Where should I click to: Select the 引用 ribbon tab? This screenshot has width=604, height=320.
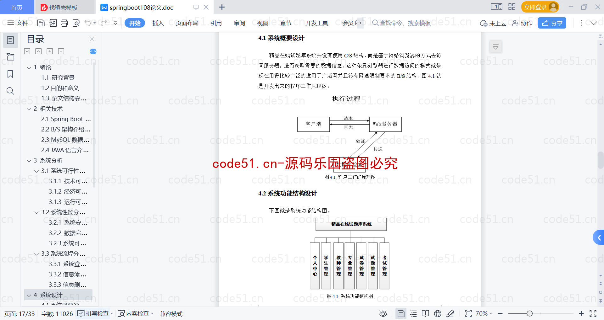coord(216,23)
